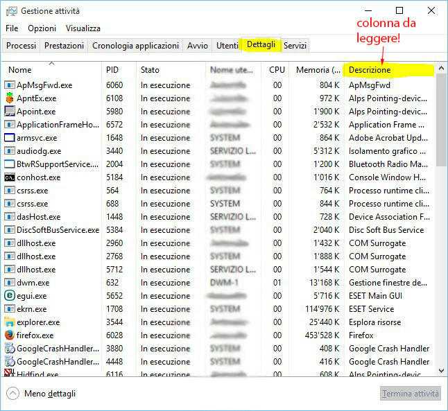Select the explorer.exe folder icon
Viewport: 448px width, 411px height.
coord(10,322)
